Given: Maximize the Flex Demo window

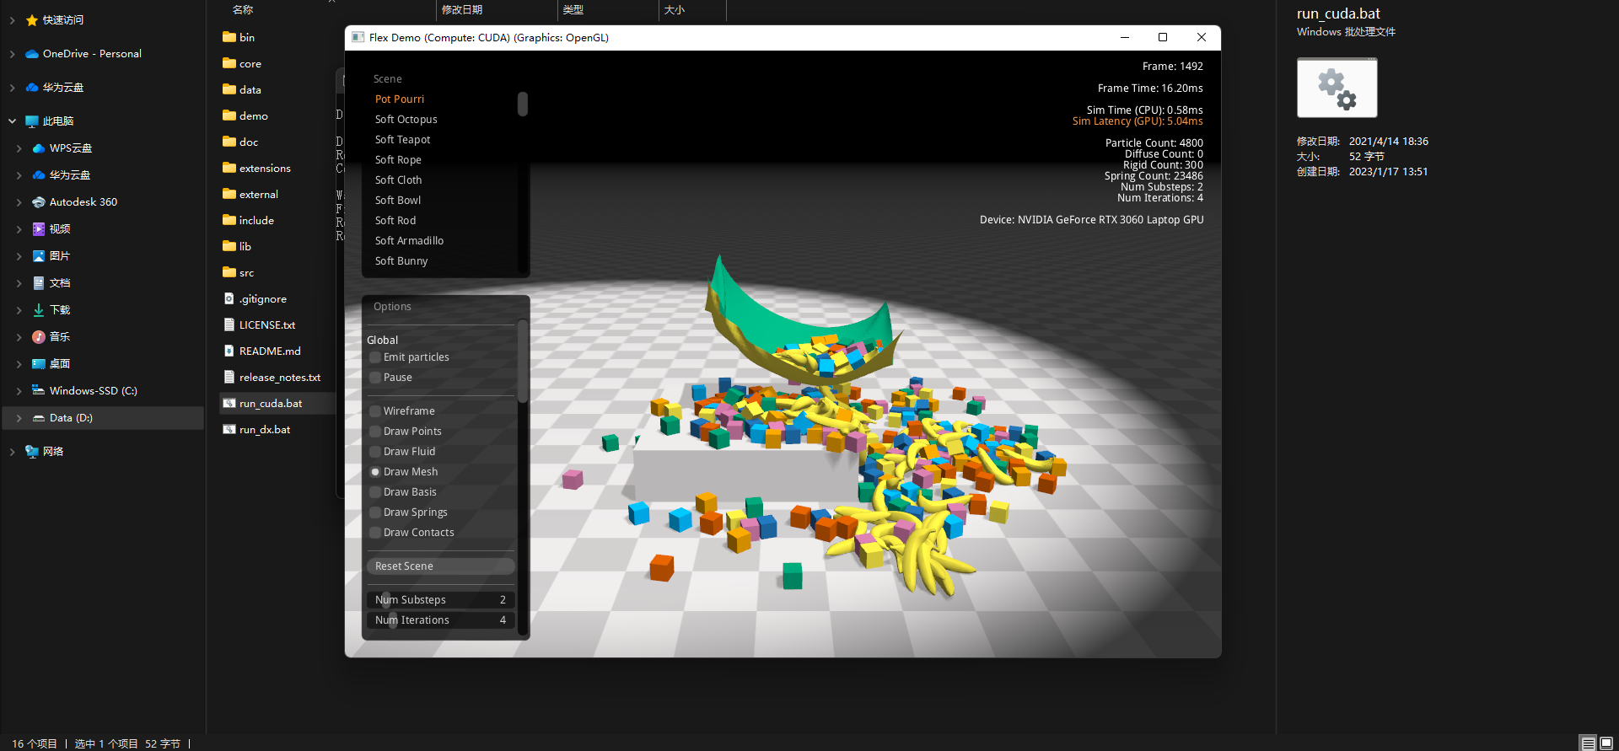Looking at the screenshot, I should point(1163,37).
